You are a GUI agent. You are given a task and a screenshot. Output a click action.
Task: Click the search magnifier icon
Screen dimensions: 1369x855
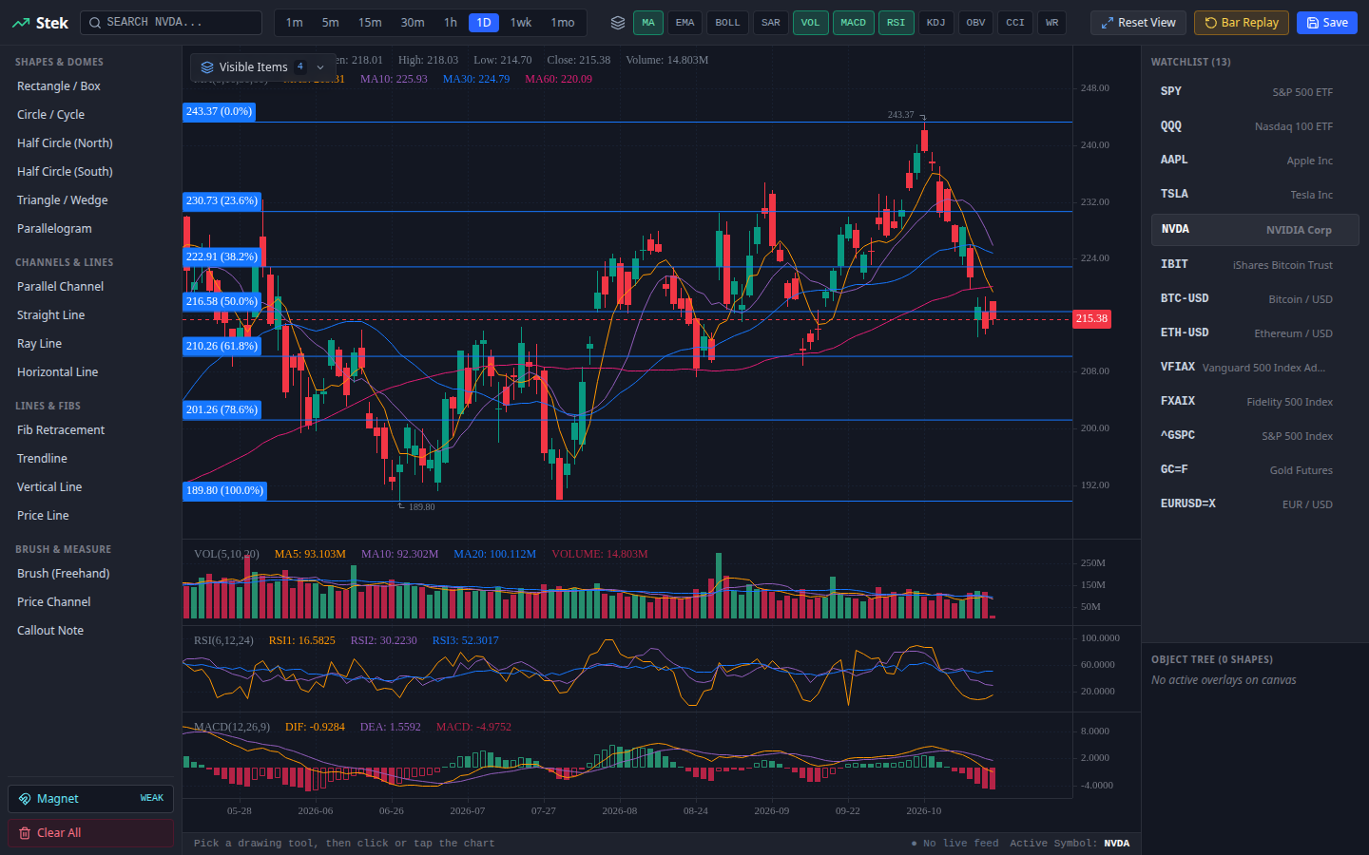tap(95, 23)
